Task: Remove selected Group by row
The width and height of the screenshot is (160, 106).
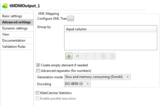Action: pos(77,56)
